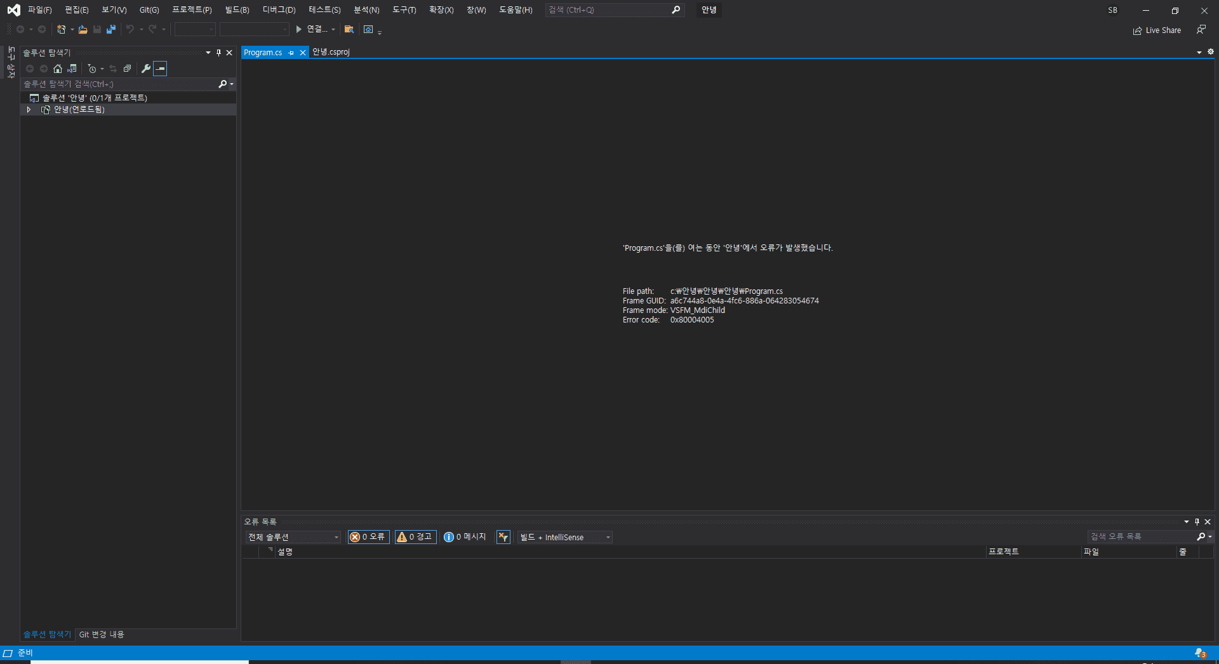Open notifications bell in the status bar
Image resolution: width=1219 pixels, height=664 pixels.
(1200, 653)
